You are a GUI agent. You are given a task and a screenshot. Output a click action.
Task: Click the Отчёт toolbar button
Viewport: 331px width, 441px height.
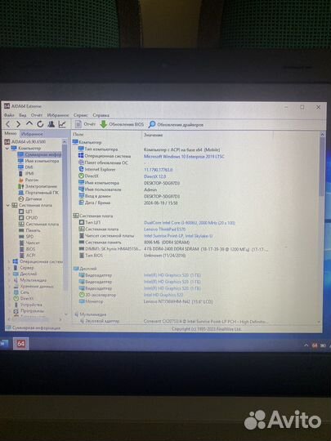tap(85, 124)
